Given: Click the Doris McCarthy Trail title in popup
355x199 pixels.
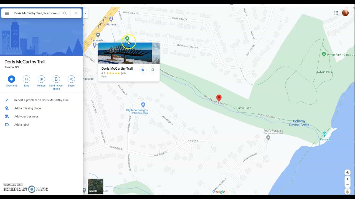Looking at the screenshot, I should tap(117, 69).
